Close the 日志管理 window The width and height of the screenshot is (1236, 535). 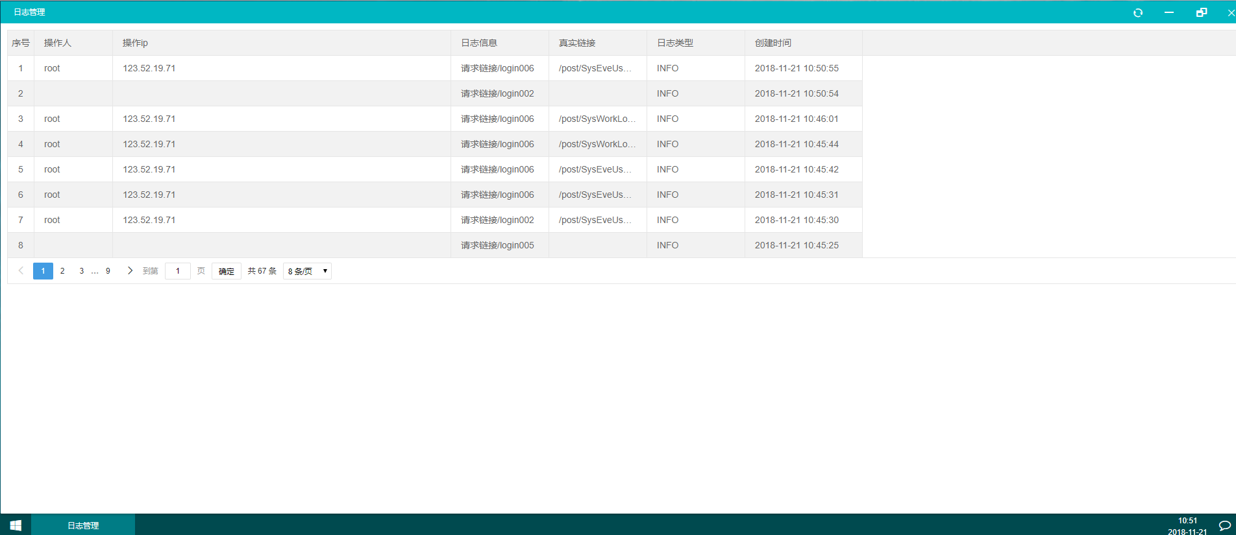point(1231,13)
